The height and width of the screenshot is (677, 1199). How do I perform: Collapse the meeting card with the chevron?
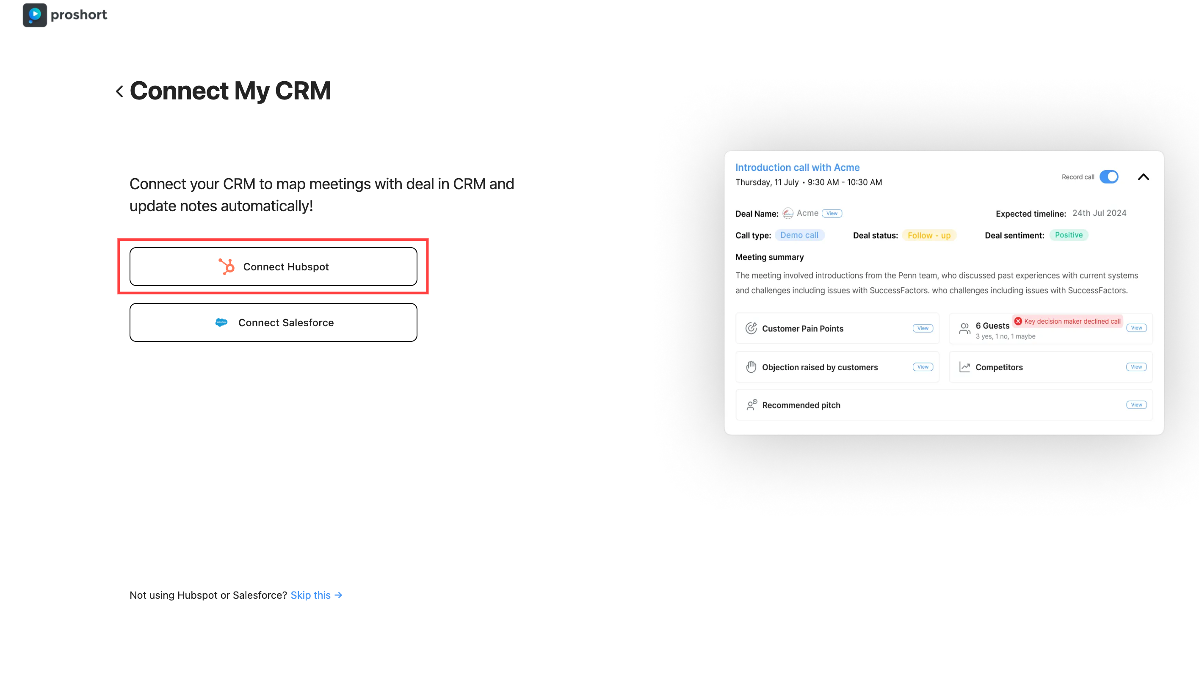click(x=1144, y=177)
